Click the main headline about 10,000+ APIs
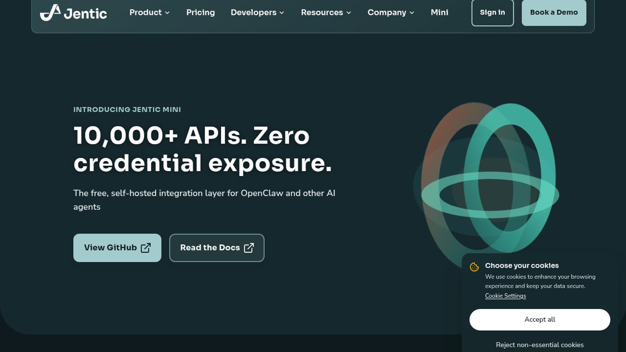Viewport: 626px width, 352px height. pyautogui.click(x=202, y=149)
